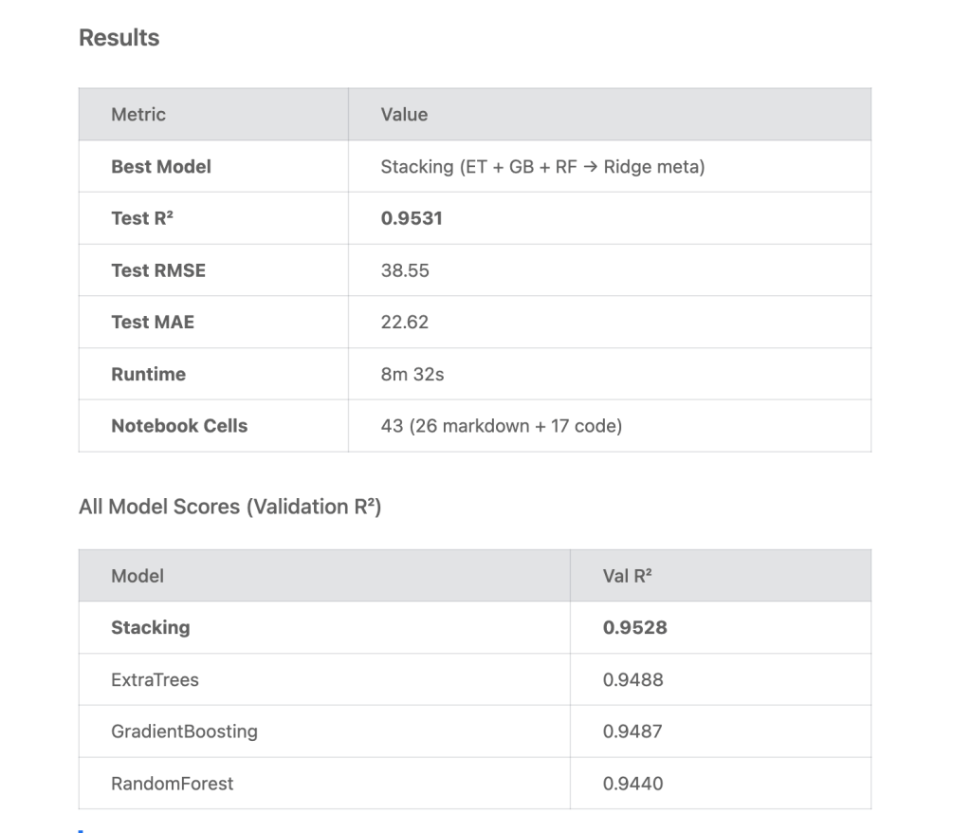Screen dimensions: 971x833
Task: Select the Metric column header
Action: click(138, 115)
